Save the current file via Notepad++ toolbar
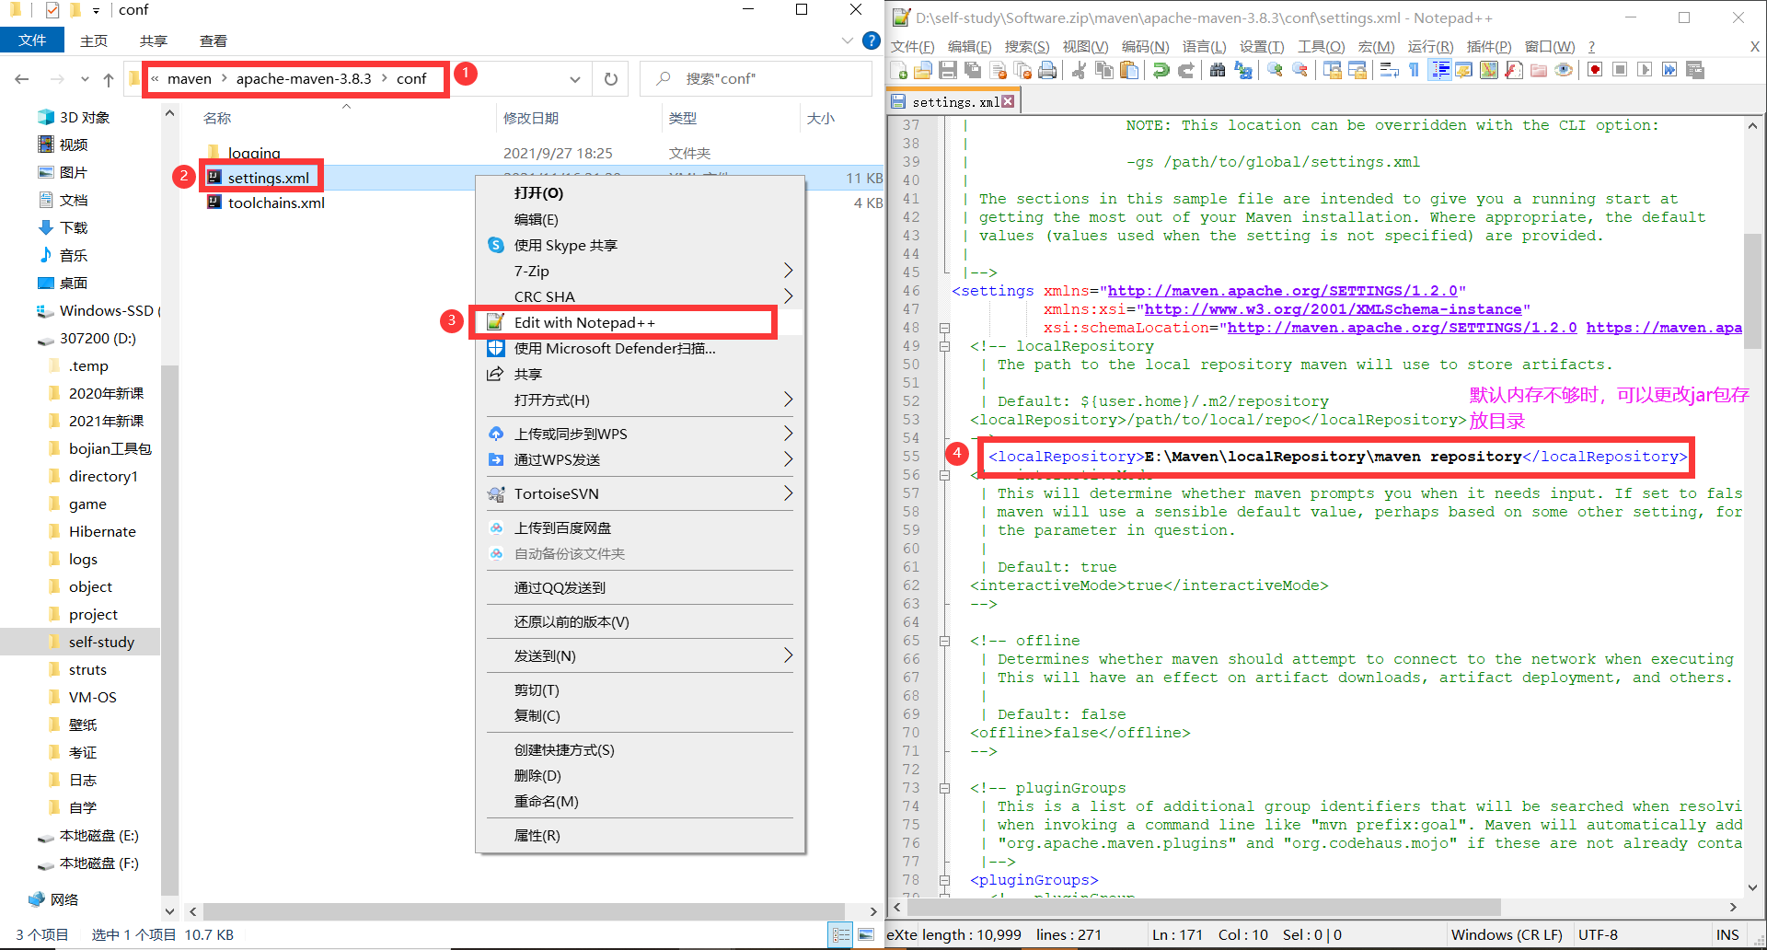Screen dimensions: 1767x950 [x=948, y=71]
